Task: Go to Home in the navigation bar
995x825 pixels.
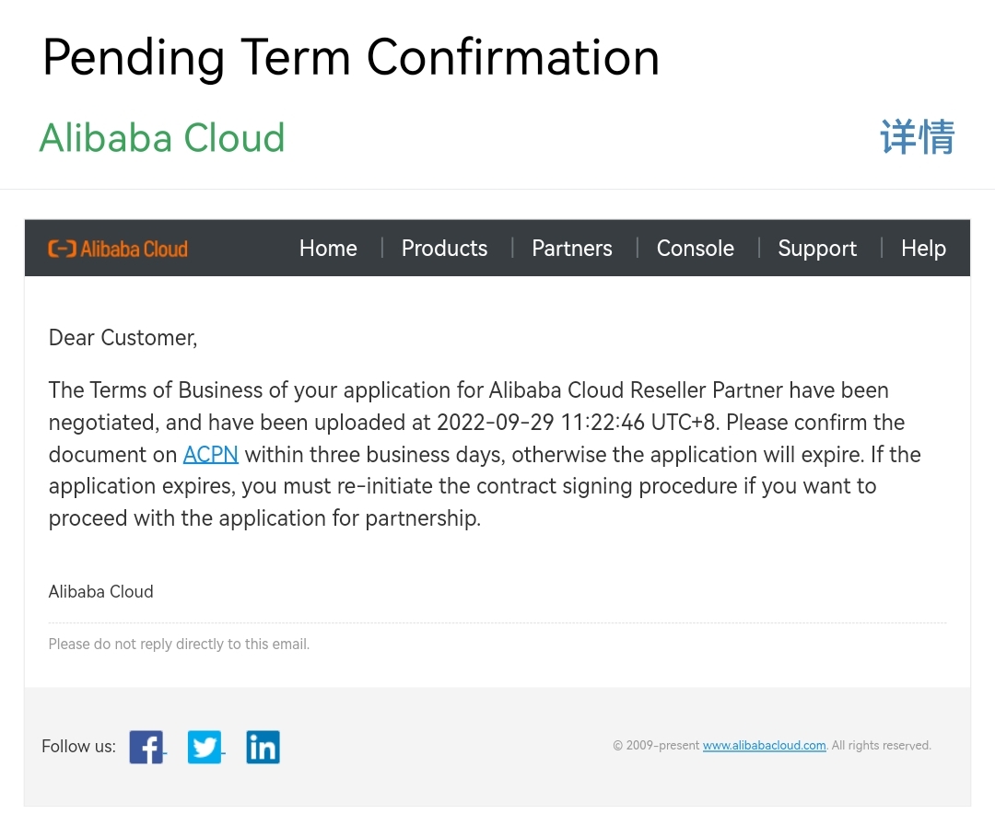Action: click(328, 249)
